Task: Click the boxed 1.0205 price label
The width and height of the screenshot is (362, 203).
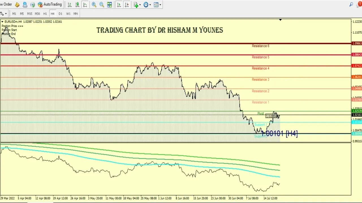Action: point(271,116)
